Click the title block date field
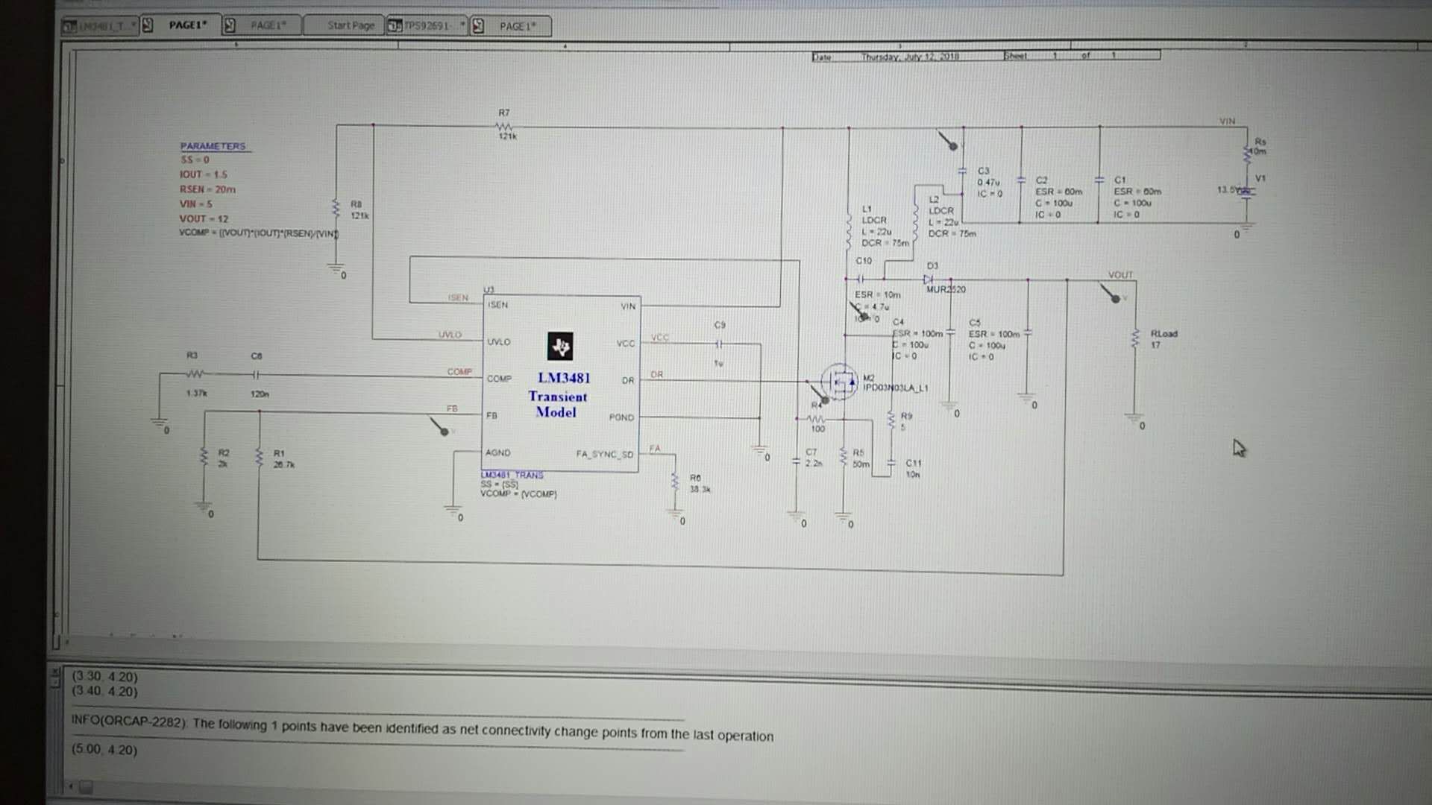1432x805 pixels. tap(909, 57)
